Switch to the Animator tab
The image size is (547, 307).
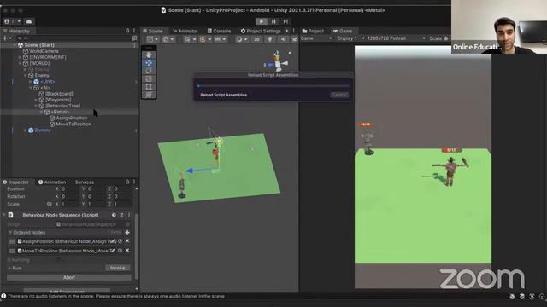185,31
